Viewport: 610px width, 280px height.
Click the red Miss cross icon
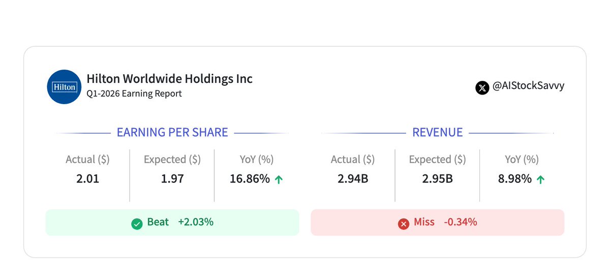(x=404, y=223)
